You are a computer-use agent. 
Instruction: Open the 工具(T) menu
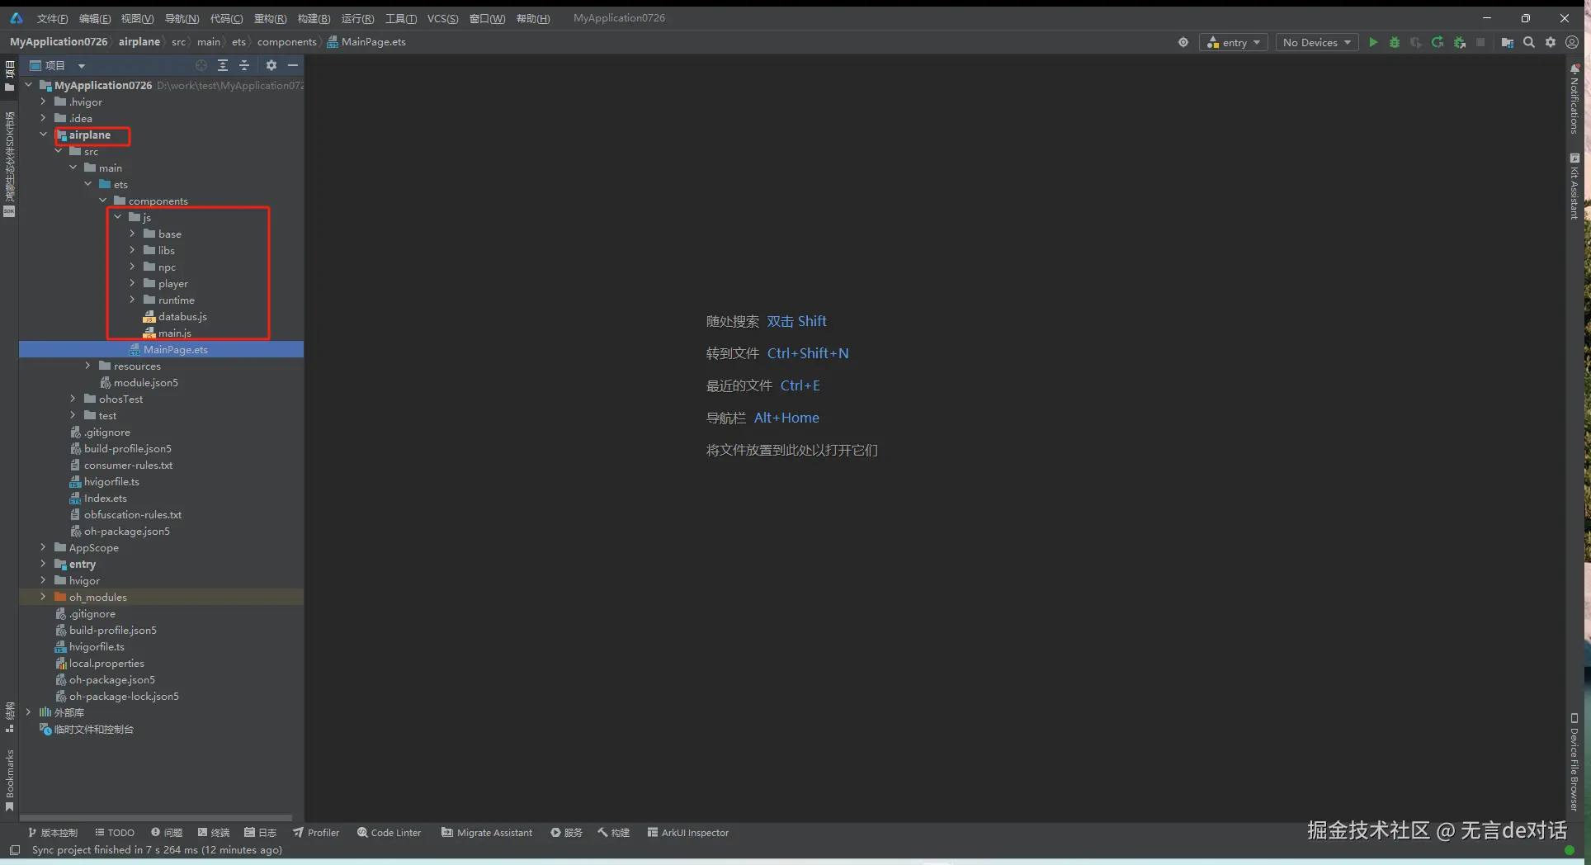(x=401, y=18)
